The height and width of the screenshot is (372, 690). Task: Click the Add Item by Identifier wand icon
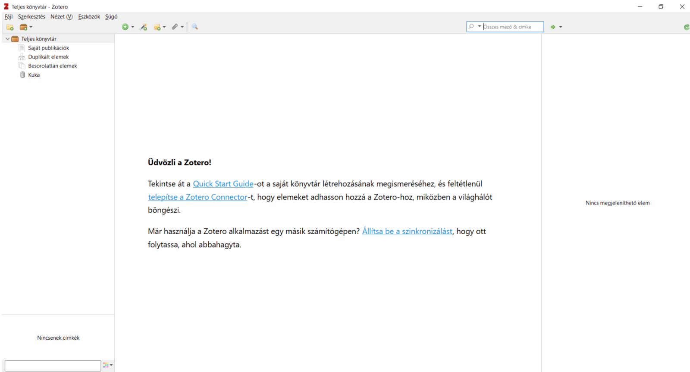tap(144, 27)
